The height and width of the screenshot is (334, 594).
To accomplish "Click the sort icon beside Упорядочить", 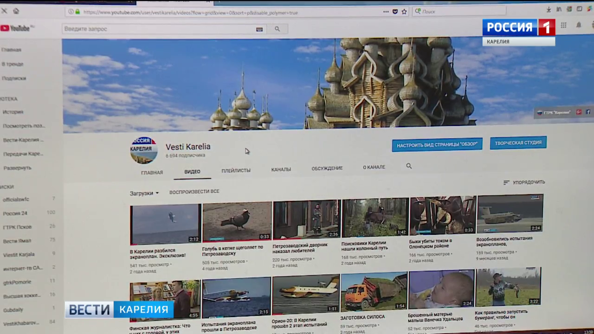I will [x=506, y=182].
